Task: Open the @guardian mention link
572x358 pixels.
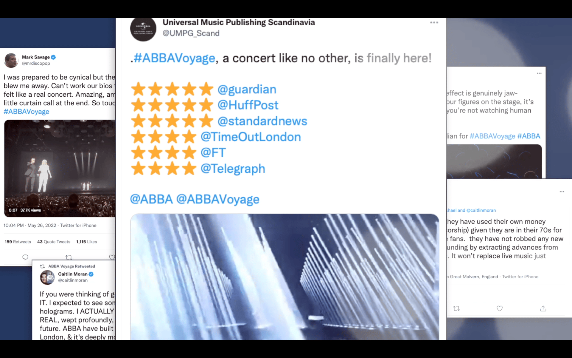Action: (x=247, y=89)
